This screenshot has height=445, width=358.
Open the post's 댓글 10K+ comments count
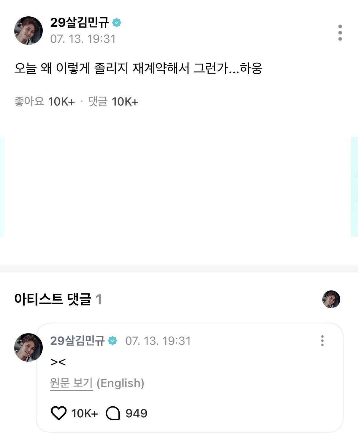click(113, 102)
